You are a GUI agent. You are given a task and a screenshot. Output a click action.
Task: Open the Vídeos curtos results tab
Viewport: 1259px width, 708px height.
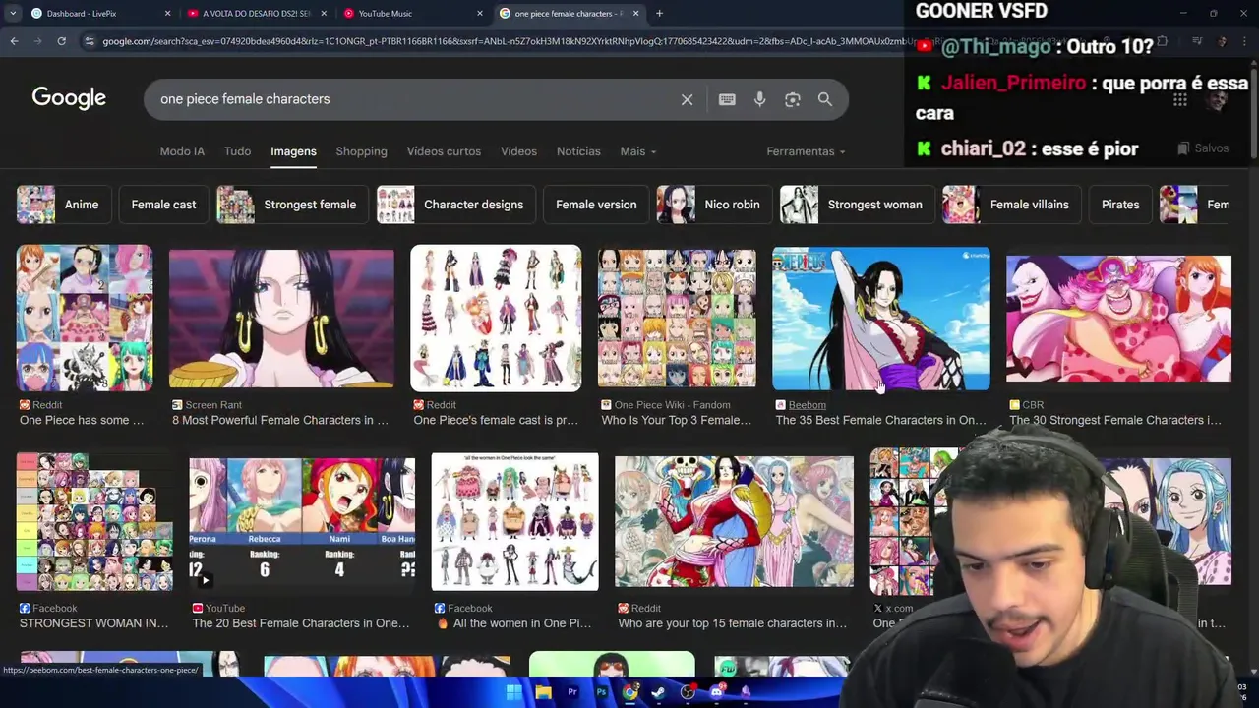pos(444,151)
